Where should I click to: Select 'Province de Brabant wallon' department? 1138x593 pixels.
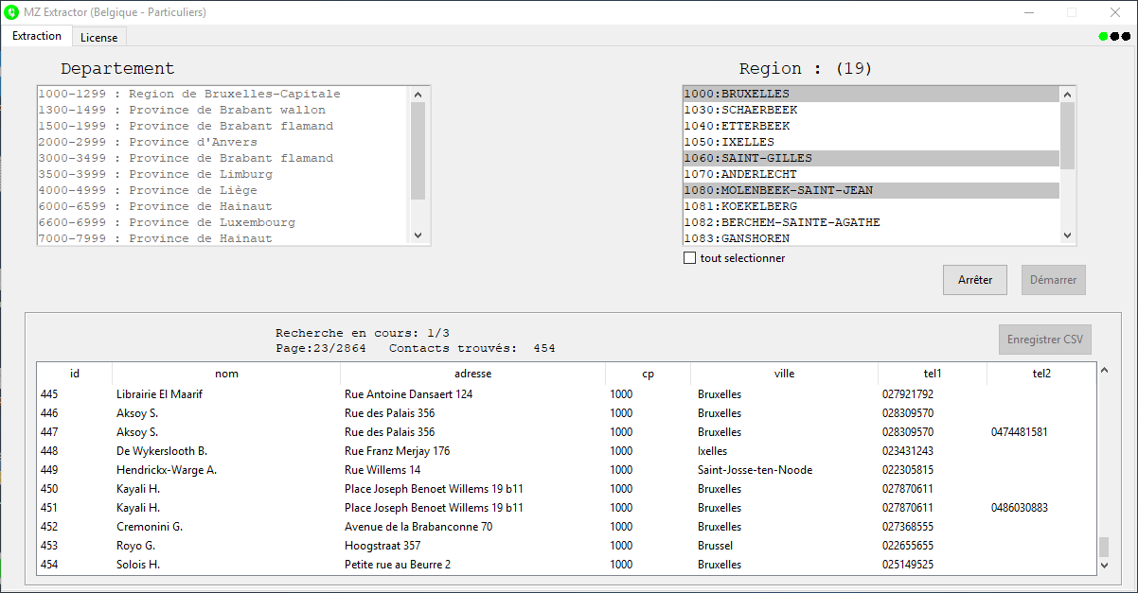click(x=222, y=110)
